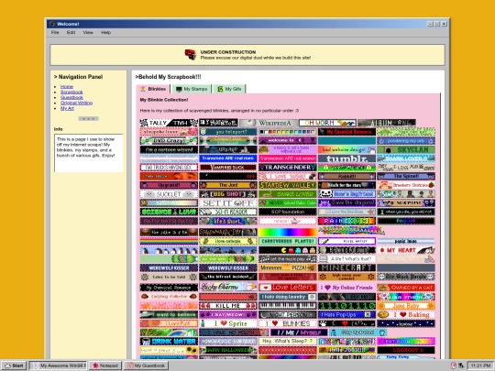Open the View menu
Image resolution: width=495 pixels, height=371 pixels.
(88, 32)
